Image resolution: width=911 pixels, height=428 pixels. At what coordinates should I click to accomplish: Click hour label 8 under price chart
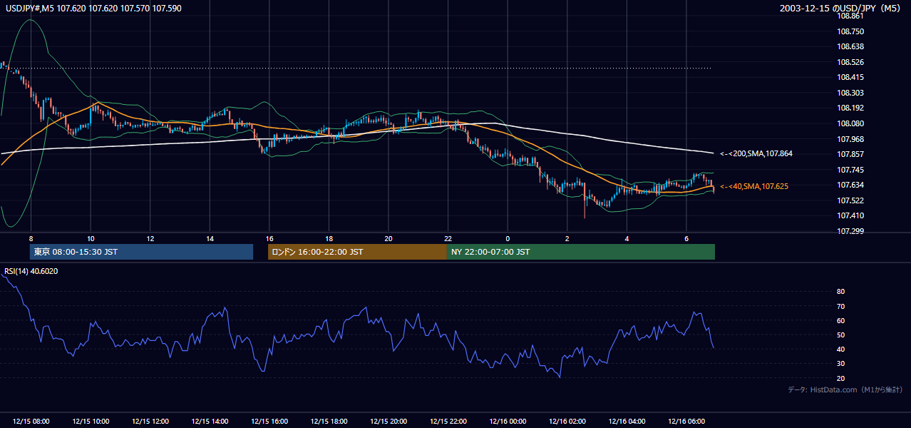tap(31, 238)
